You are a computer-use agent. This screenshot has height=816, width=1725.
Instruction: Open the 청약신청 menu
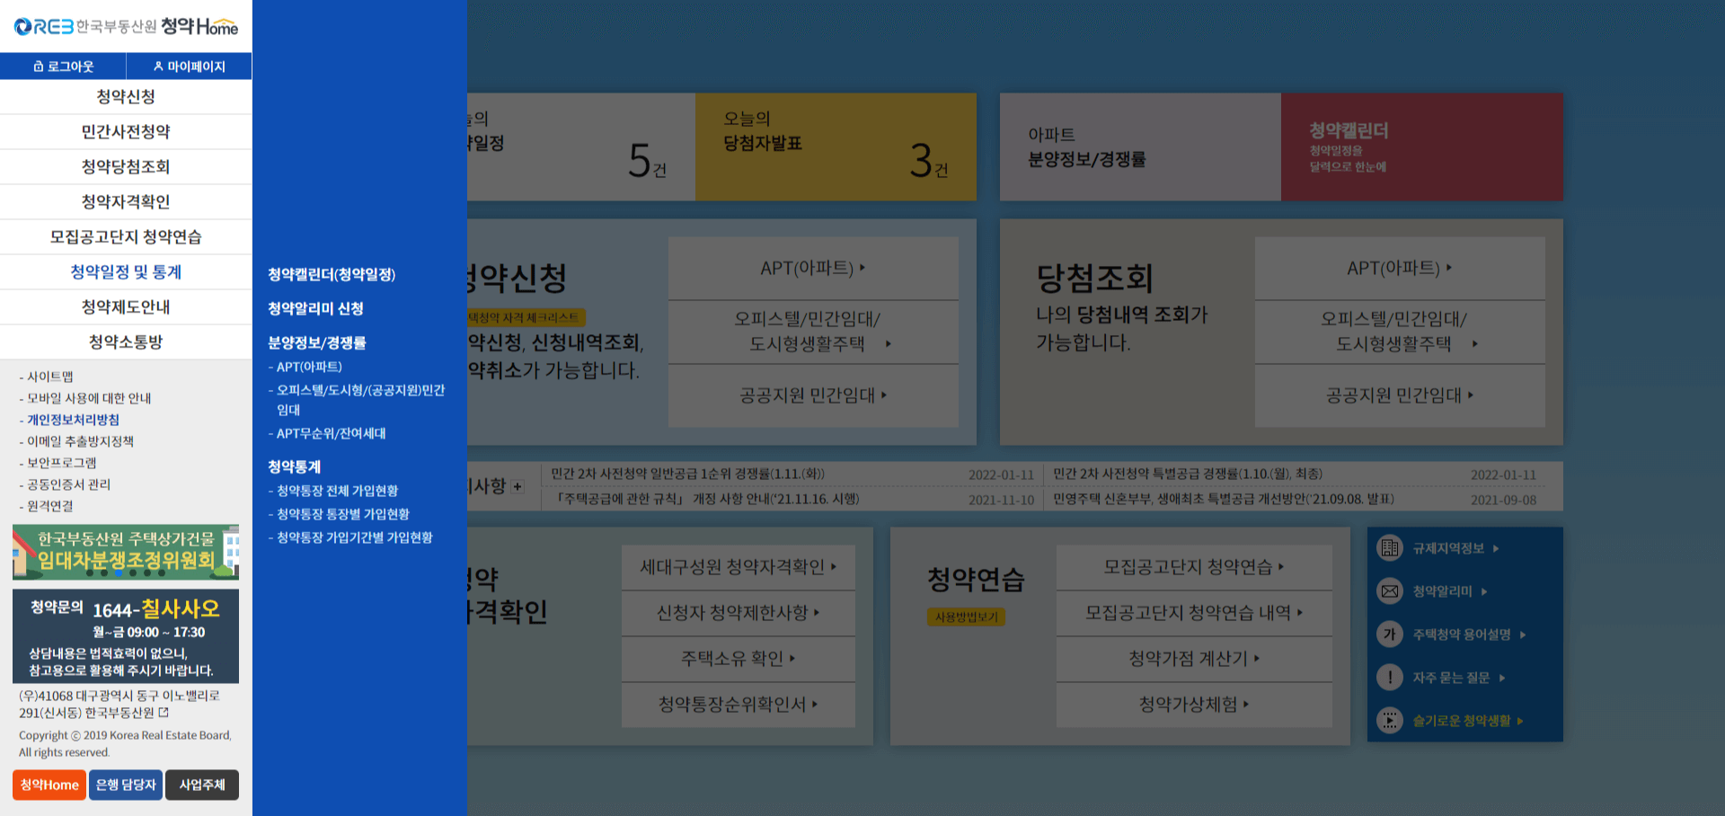pyautogui.click(x=126, y=96)
